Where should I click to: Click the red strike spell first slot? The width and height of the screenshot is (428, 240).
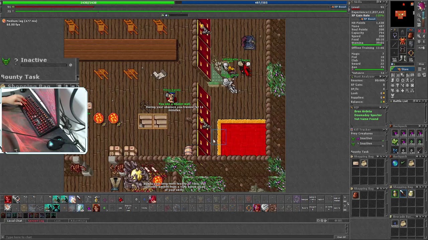pyautogui.click(x=8, y=199)
